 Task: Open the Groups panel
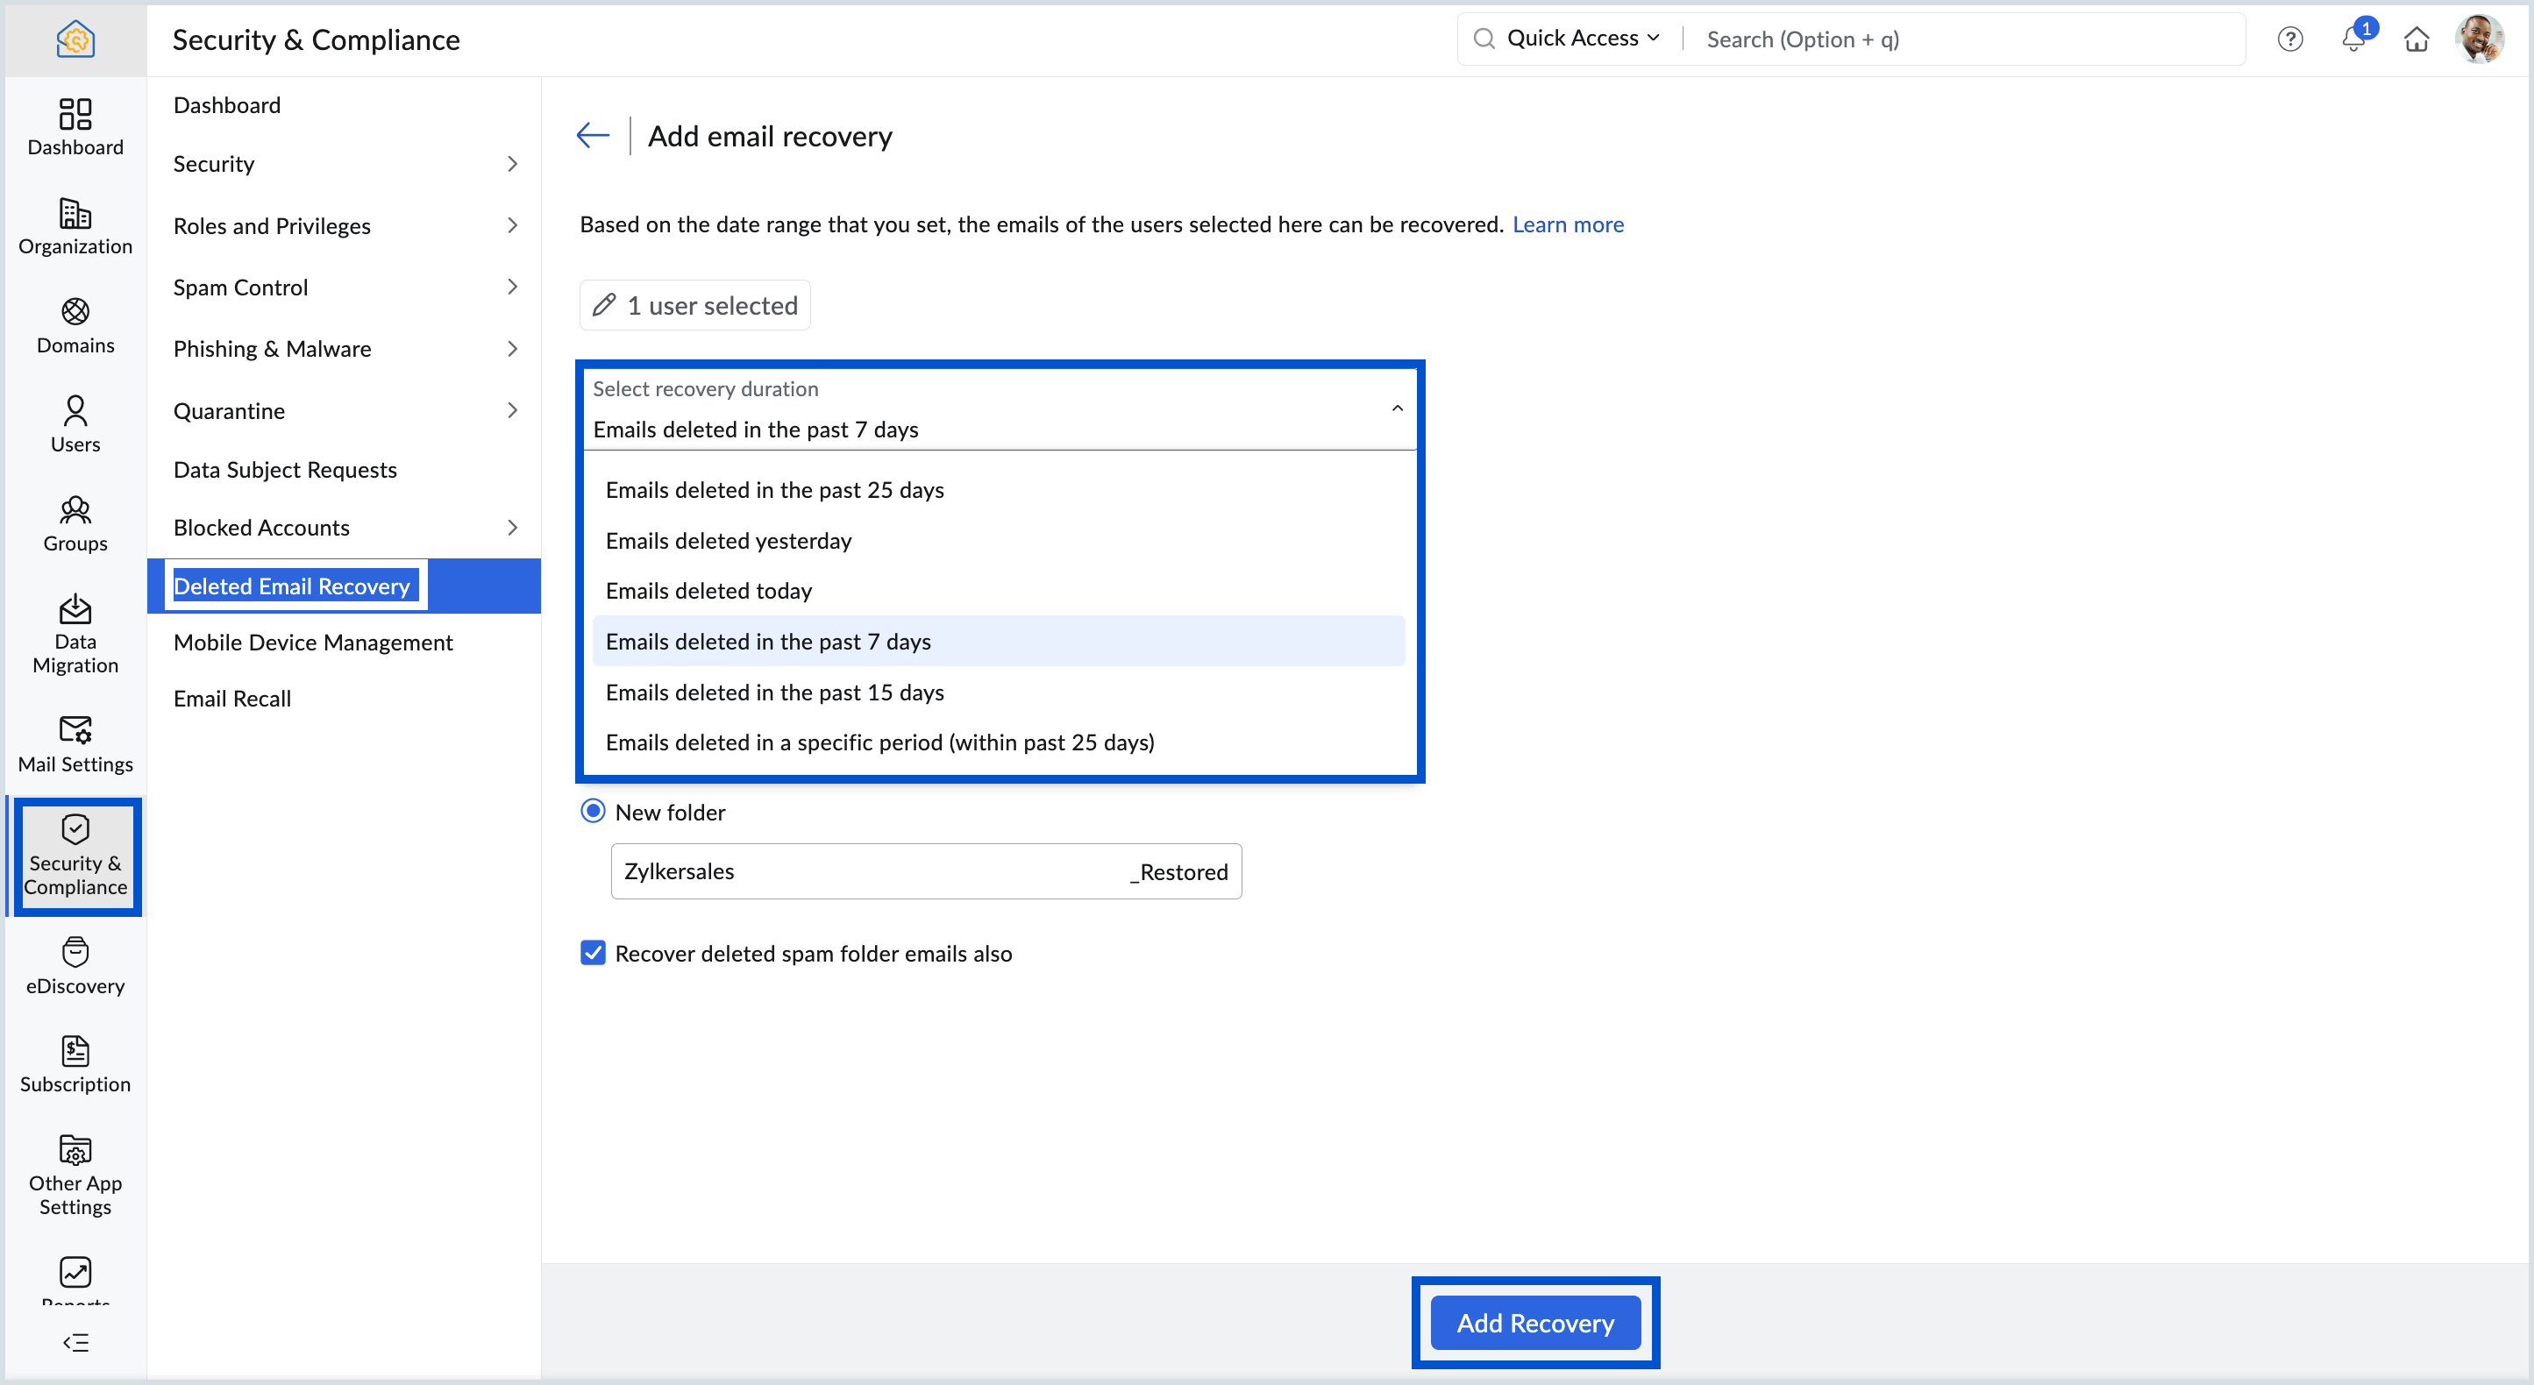click(x=75, y=522)
